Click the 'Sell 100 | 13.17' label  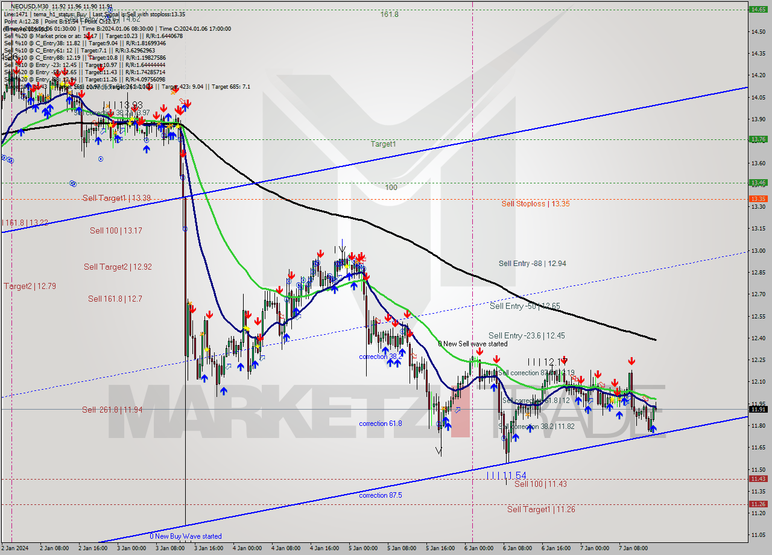pos(116,230)
